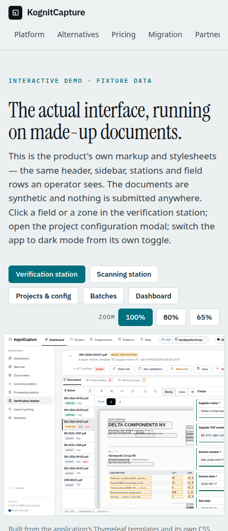Viewport: 228px width, 531px height.
Task: Open Batches in the demo sidebar
Action: tap(29, 367)
